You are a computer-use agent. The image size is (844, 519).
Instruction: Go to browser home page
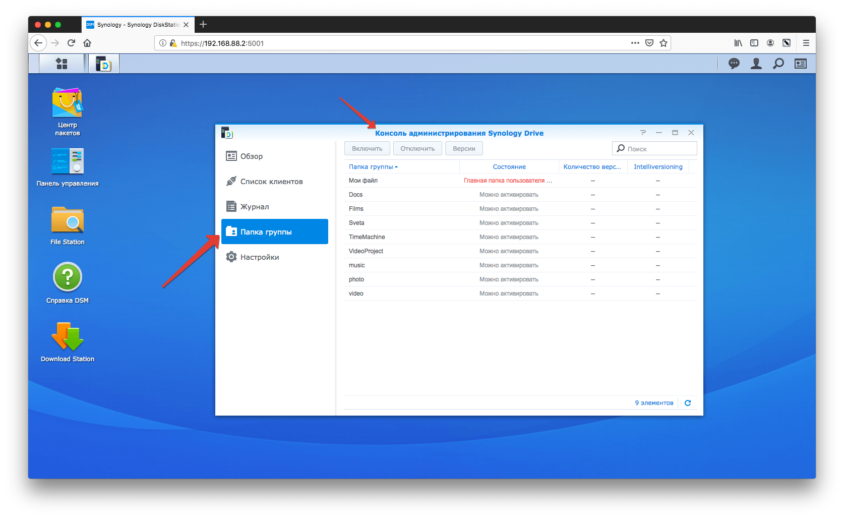pos(87,43)
